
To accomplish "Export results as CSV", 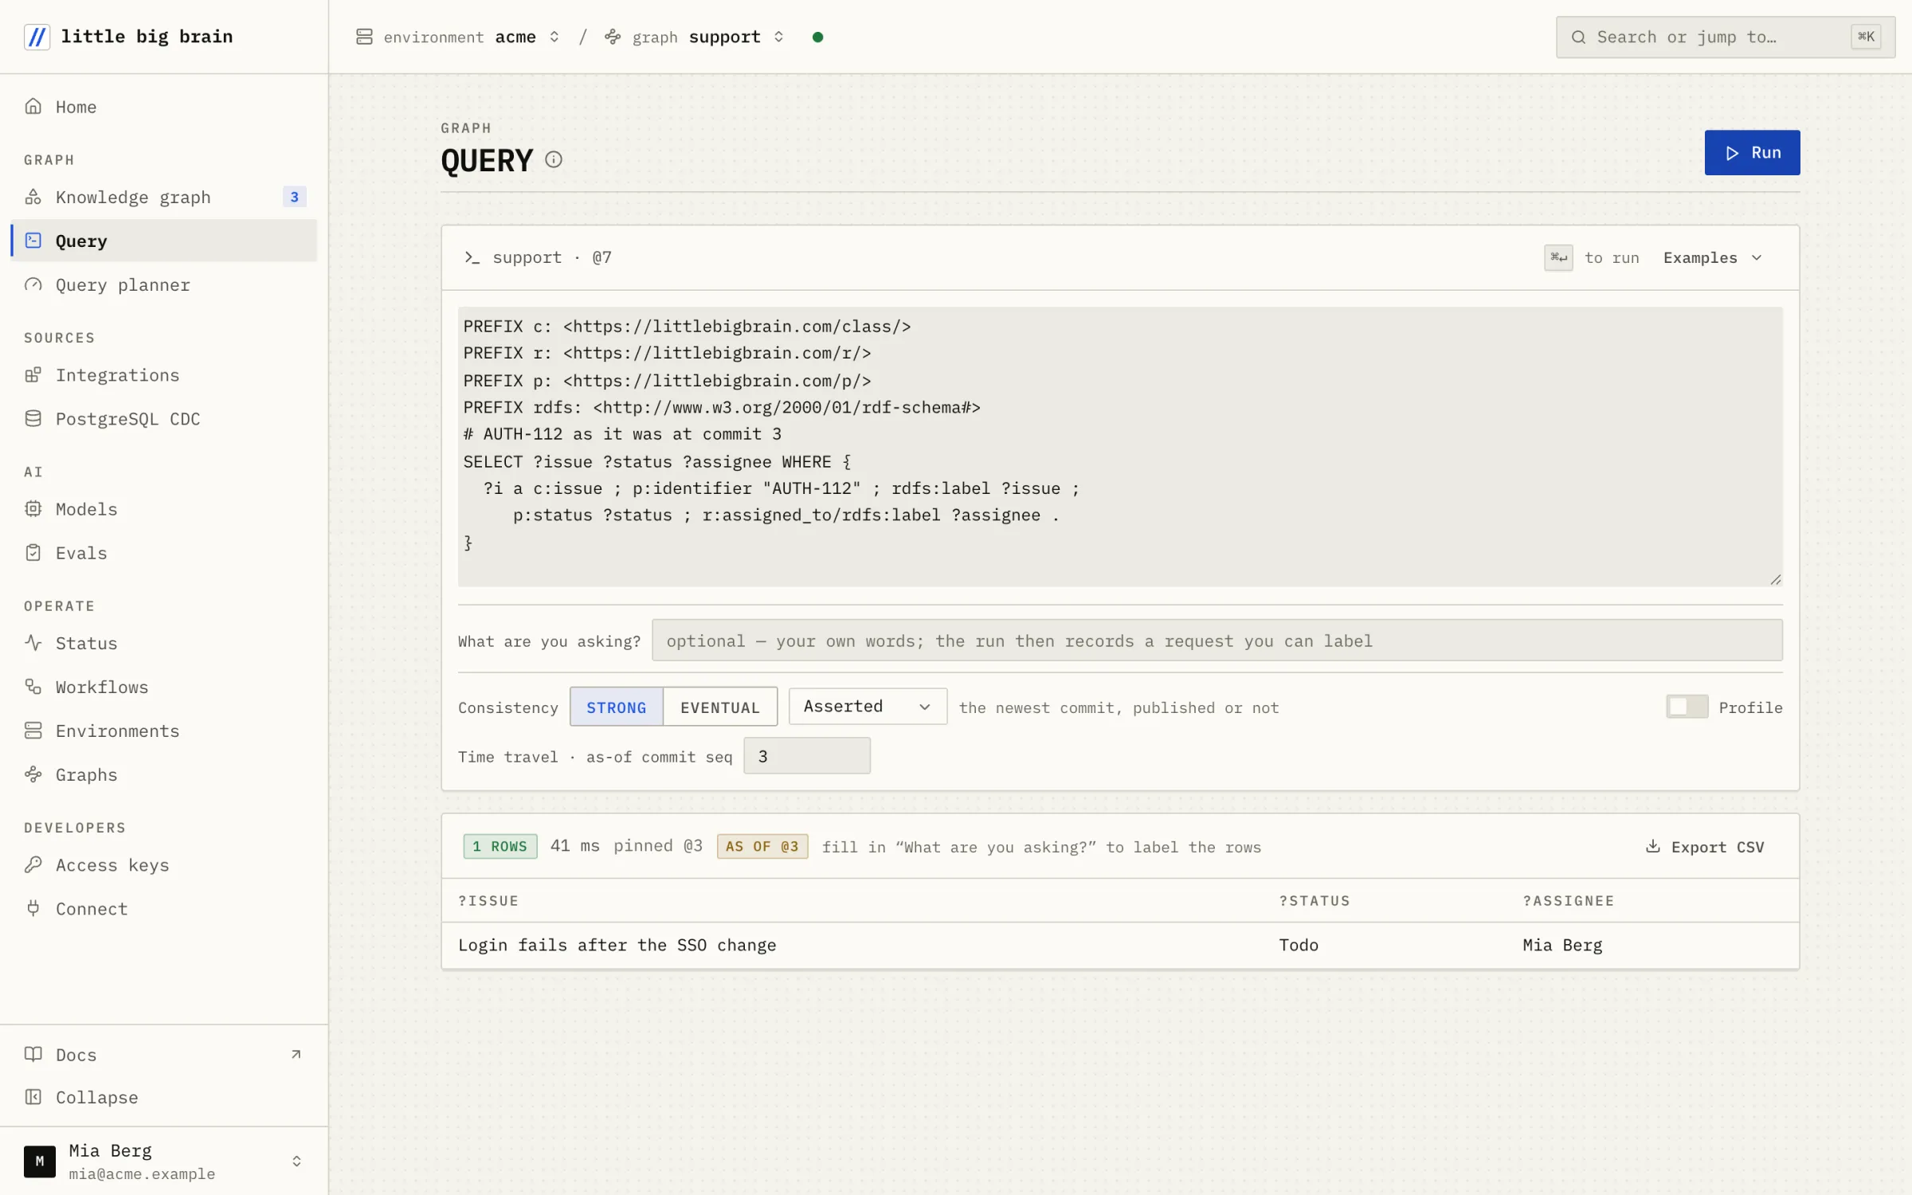I will (x=1705, y=847).
